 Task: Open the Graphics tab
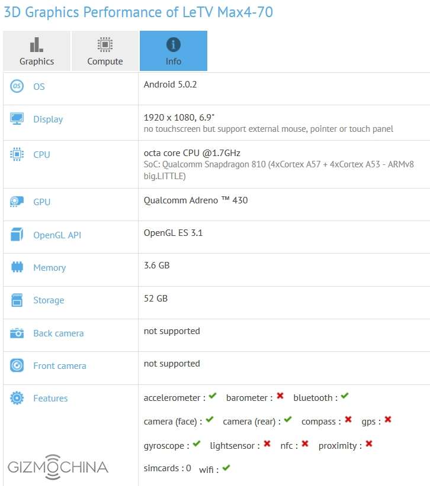[x=37, y=51]
